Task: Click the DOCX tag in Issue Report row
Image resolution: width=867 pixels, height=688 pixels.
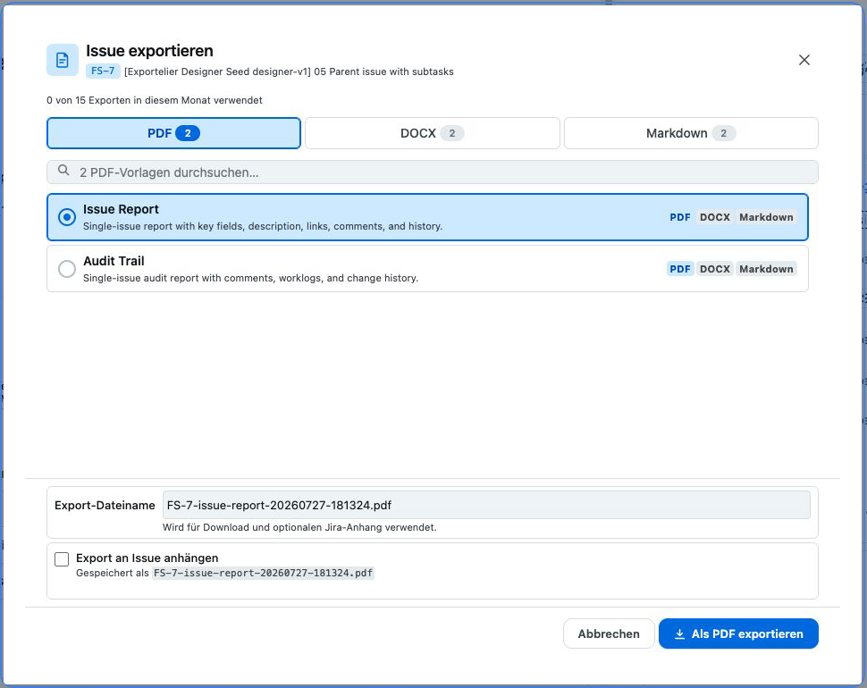Action: [x=715, y=217]
